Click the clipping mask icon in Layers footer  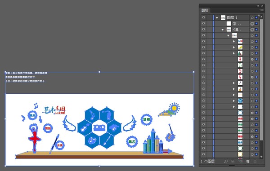tap(233, 162)
